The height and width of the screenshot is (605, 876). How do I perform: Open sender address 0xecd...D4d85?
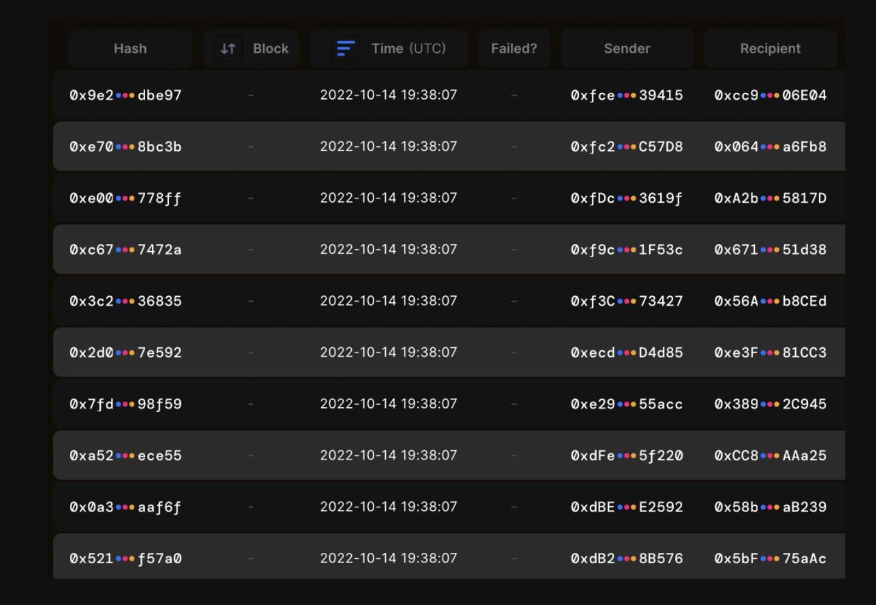tap(626, 353)
